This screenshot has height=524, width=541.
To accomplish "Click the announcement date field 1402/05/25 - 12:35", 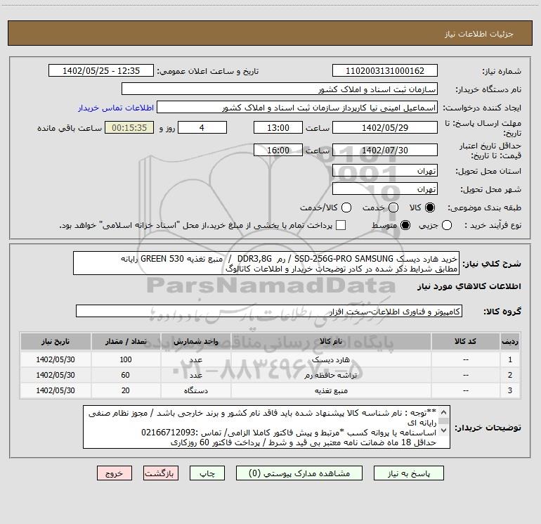I will [101, 71].
